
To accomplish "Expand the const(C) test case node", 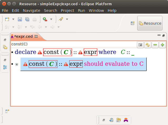I will pos(17,64).
